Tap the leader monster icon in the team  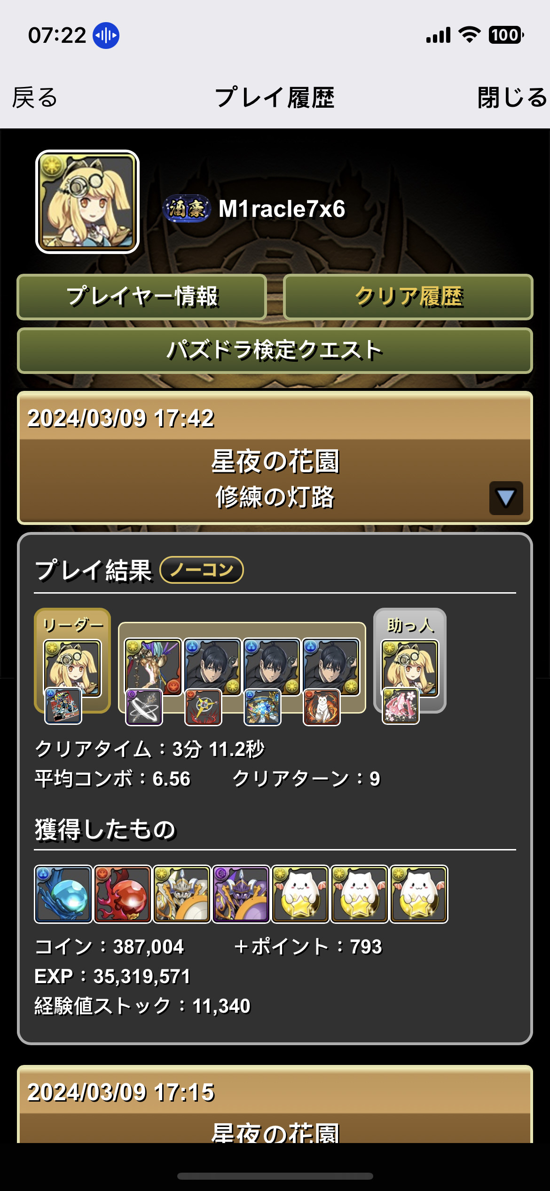point(72,667)
